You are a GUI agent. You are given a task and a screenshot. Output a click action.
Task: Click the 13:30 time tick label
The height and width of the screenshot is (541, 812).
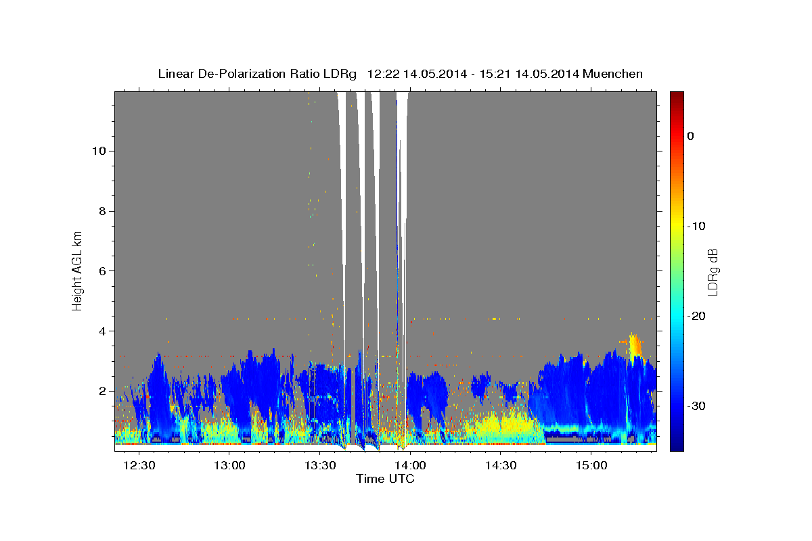(319, 465)
